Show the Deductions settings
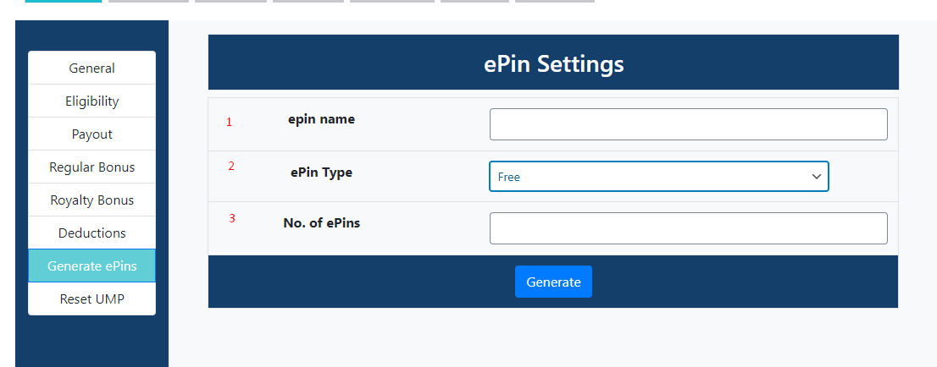Image resolution: width=937 pixels, height=367 pixels. pyautogui.click(x=91, y=233)
